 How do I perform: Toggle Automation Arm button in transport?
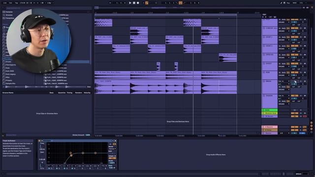147,3
